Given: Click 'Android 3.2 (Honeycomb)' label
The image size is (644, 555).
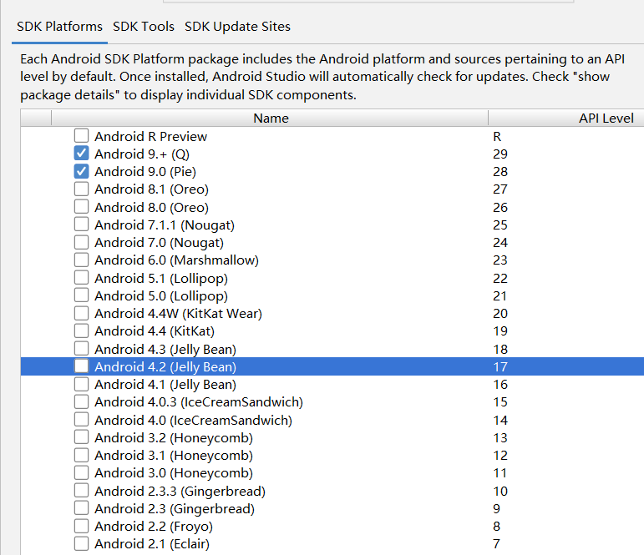Looking at the screenshot, I should tap(174, 438).
